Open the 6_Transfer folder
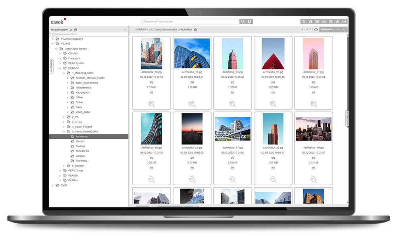Screen dimensions: 397x240 (78, 166)
